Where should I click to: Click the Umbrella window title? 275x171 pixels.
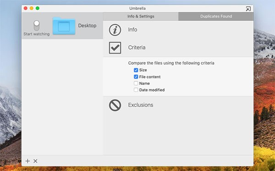(x=137, y=8)
